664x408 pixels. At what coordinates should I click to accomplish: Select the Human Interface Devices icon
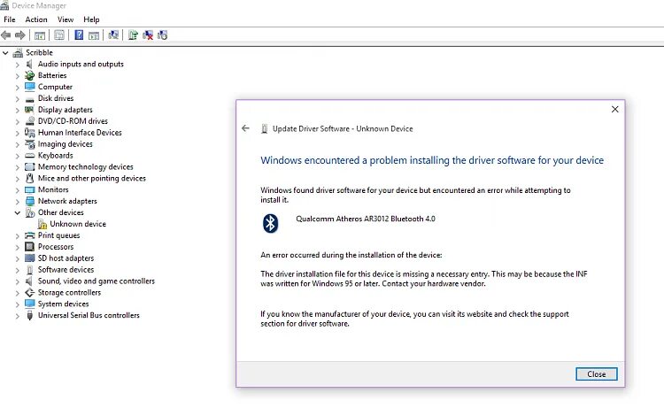coord(29,133)
